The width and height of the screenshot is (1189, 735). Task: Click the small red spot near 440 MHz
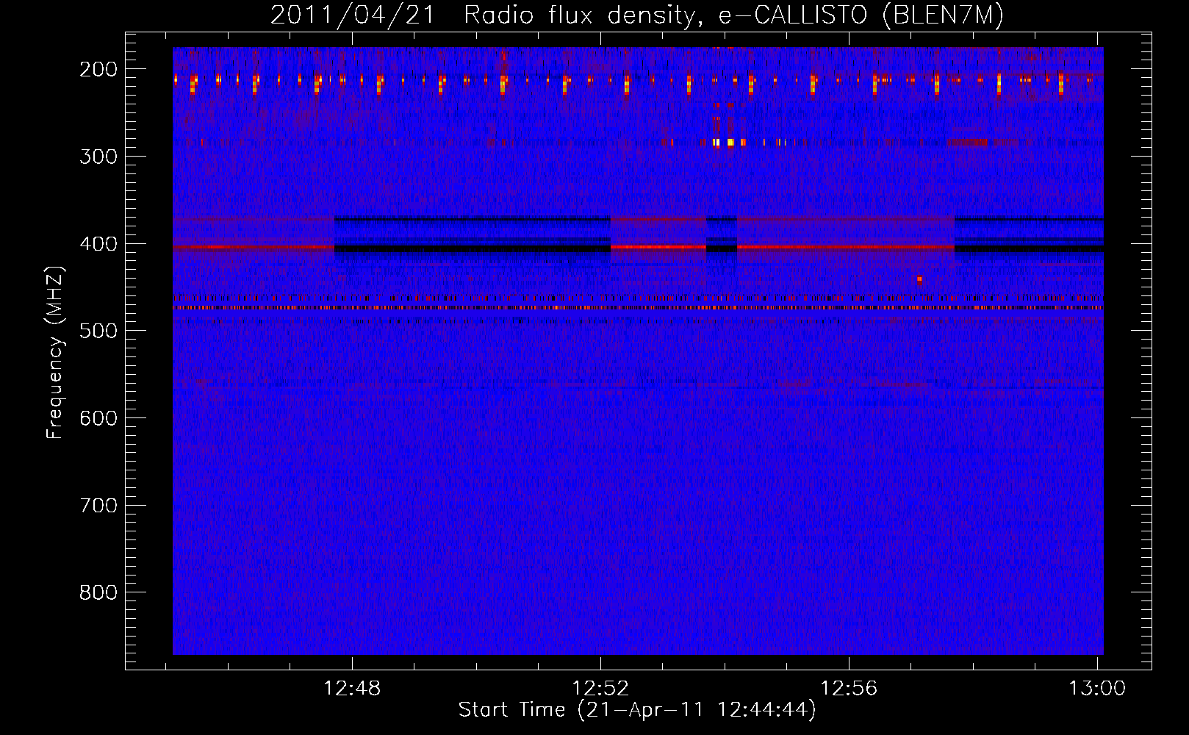(919, 279)
